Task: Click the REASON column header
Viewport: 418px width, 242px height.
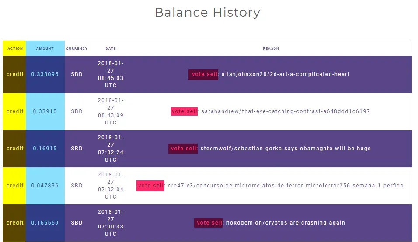Action: coord(271,48)
